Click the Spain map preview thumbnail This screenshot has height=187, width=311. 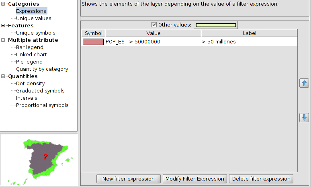coord(39,160)
